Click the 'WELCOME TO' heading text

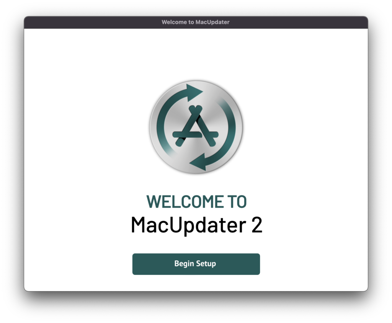[x=196, y=202]
